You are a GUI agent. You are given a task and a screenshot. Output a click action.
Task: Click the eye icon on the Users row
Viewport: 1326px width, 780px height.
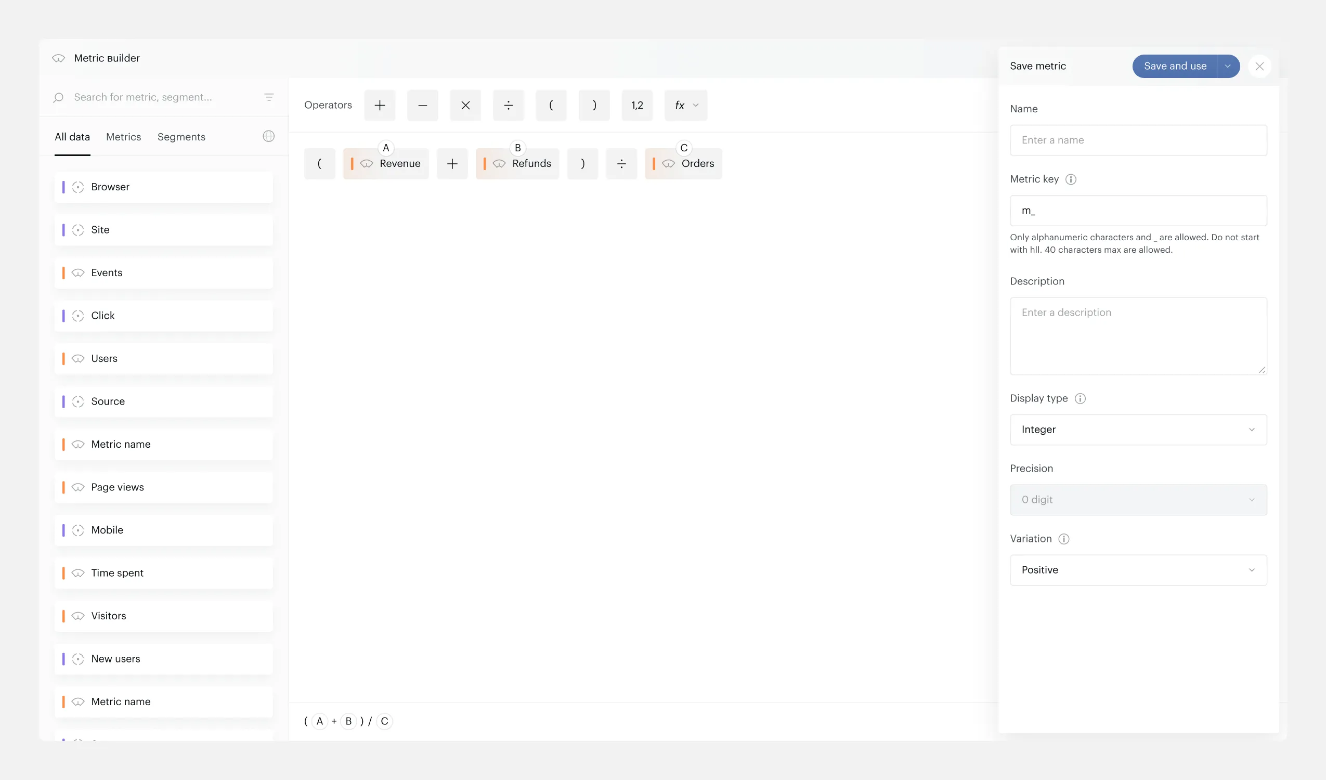pos(78,358)
